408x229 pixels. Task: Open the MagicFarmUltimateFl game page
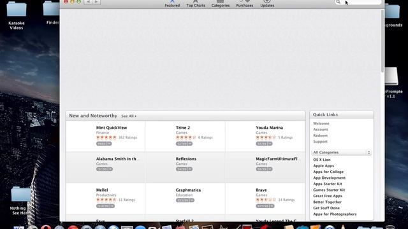point(278,159)
